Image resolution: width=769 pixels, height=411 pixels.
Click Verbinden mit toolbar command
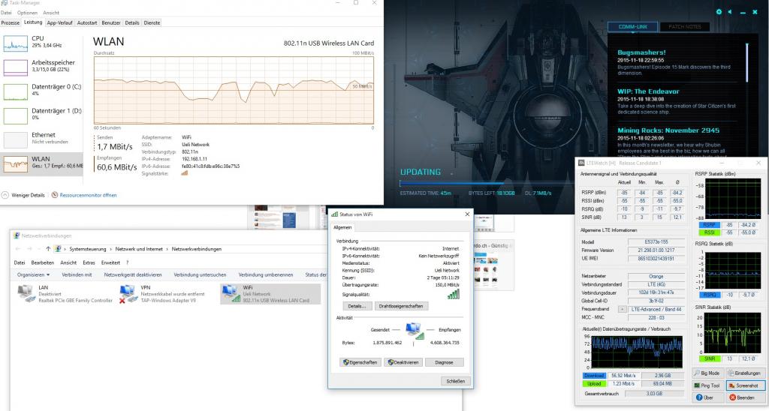click(77, 274)
